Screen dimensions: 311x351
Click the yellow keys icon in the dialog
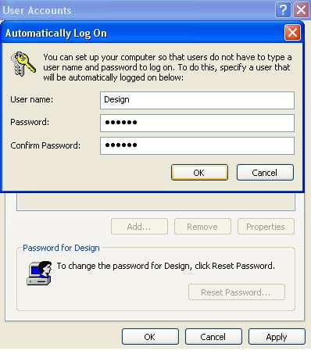[x=23, y=64]
